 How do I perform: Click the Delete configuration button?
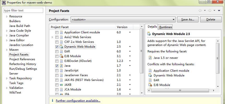pos(211,19)
